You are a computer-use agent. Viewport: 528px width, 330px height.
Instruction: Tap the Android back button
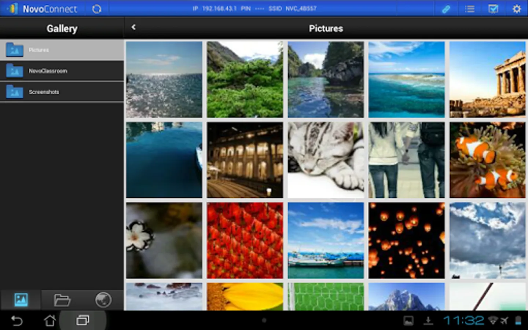pos(17,321)
